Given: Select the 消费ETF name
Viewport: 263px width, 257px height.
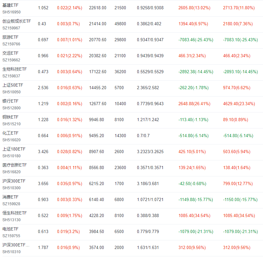Looking at the screenshot, I should [x=11, y=197].
